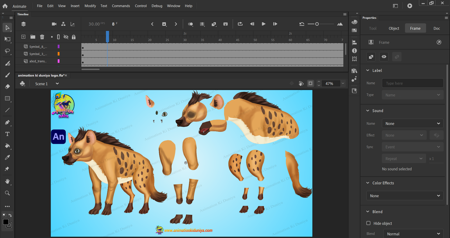This screenshot has height=238, width=450.
Task: Add a camera layer in timeline
Action: (x=54, y=24)
